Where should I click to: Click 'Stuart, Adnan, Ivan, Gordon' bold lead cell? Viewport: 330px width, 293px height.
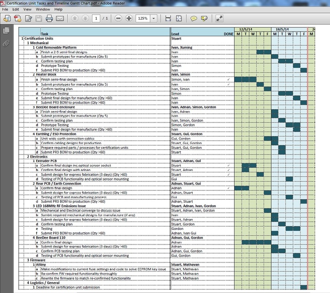194,206
